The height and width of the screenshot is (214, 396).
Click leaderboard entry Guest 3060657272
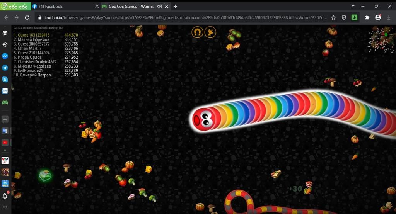tap(32, 44)
